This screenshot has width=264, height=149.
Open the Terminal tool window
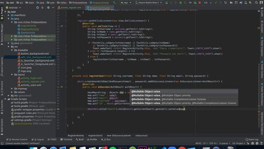[66, 139]
